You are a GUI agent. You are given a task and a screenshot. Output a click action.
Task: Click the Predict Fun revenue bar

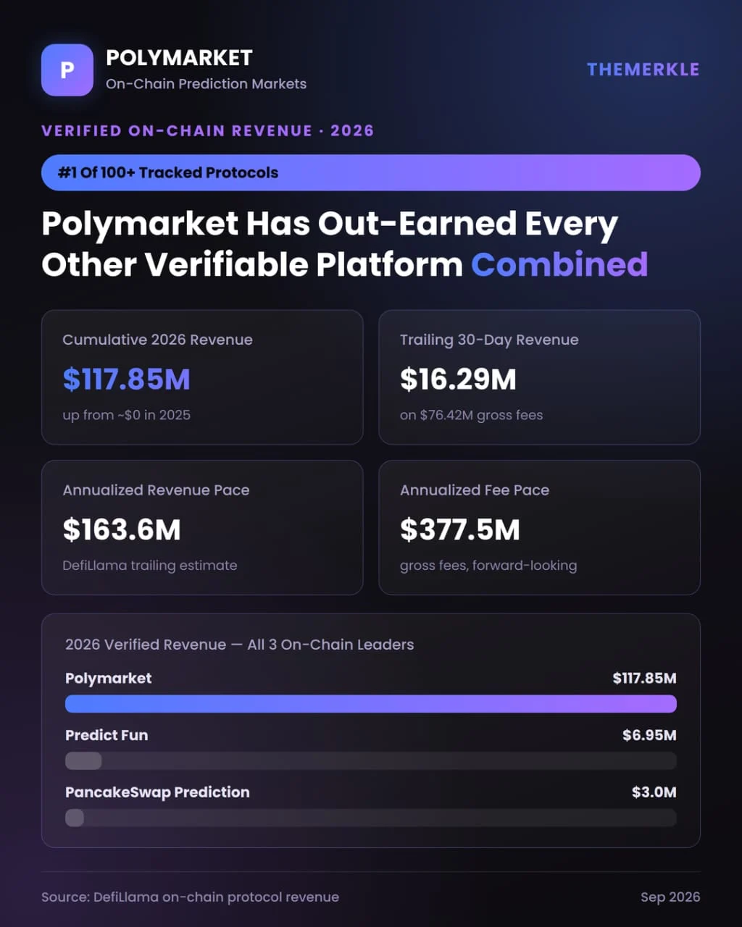pyautogui.click(x=371, y=760)
